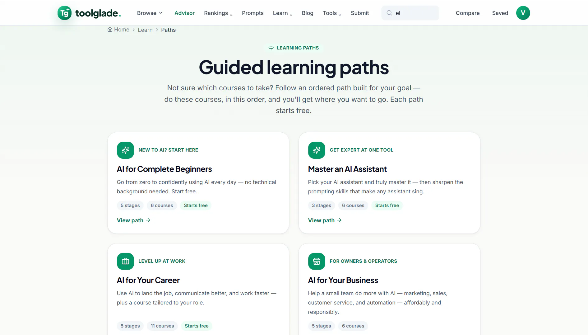Viewport: 588px width, 335px height.
Task: Click the arrow next to View path for Master an AI Assistant
Action: 340,220
